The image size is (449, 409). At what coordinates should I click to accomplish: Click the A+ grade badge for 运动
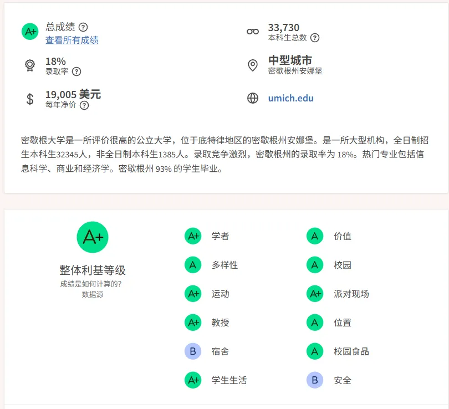(x=193, y=294)
